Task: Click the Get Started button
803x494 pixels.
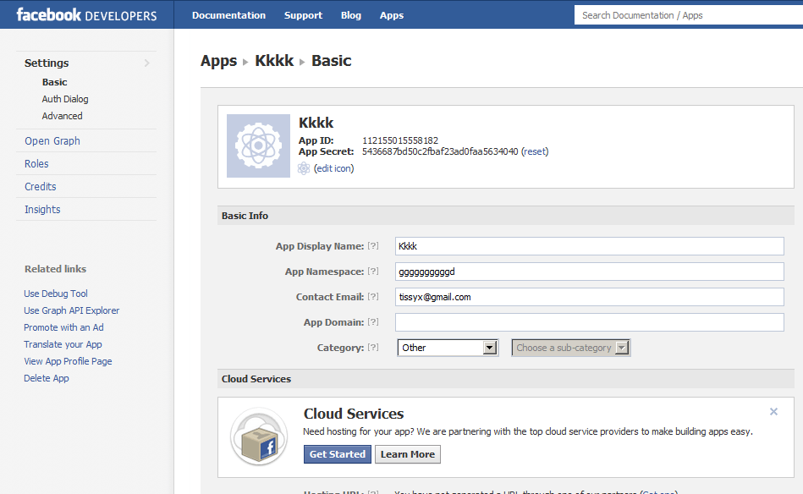Action: (338, 454)
